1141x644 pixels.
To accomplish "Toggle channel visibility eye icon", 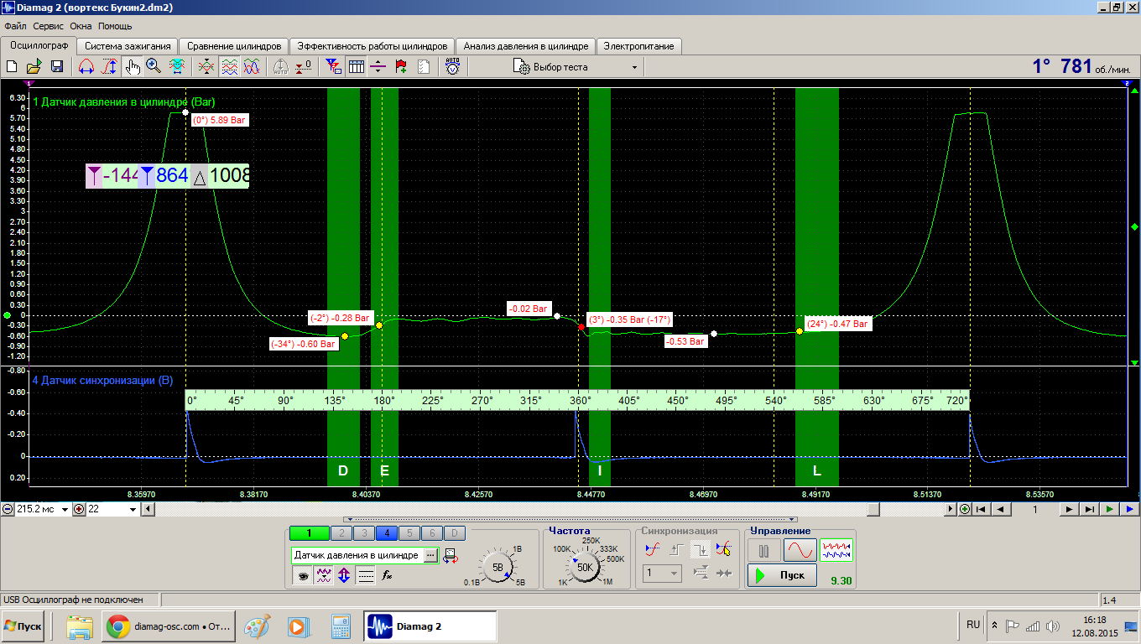I will coord(301,575).
